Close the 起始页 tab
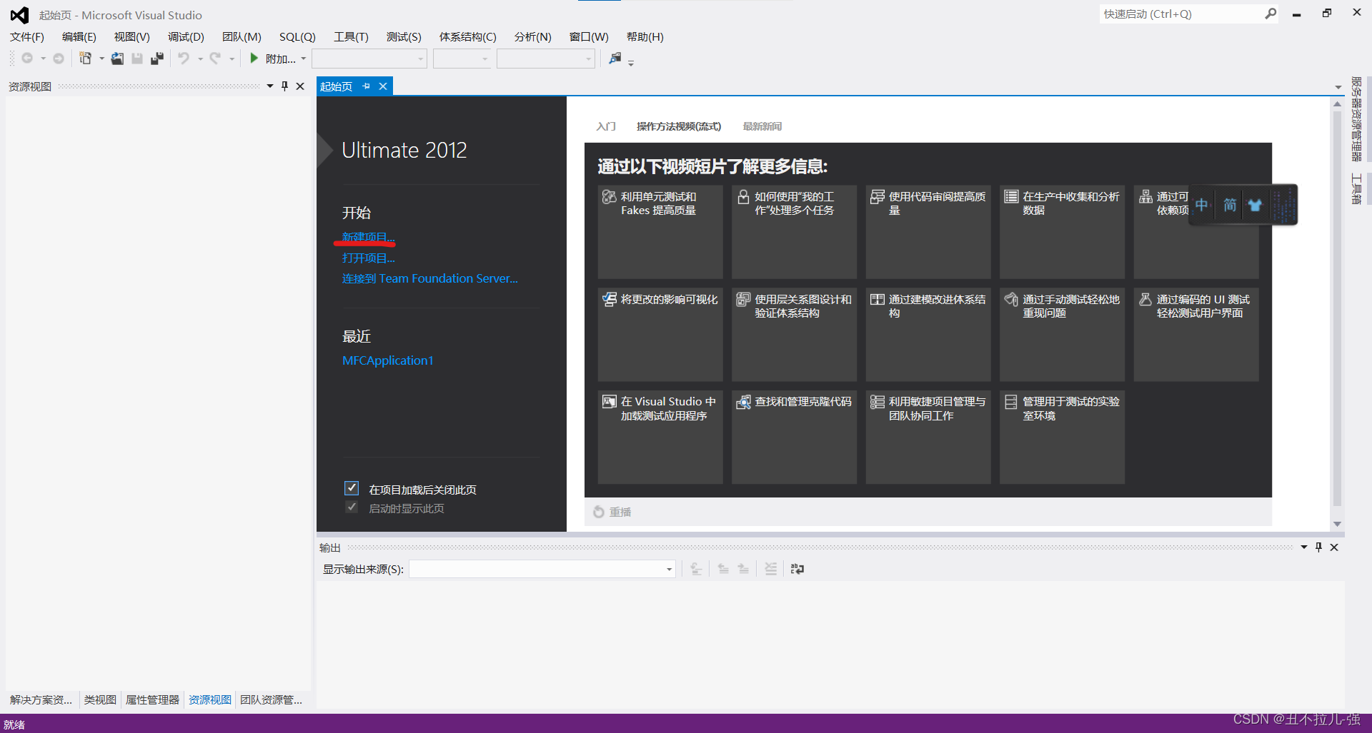The height and width of the screenshot is (733, 1372). 383,86
